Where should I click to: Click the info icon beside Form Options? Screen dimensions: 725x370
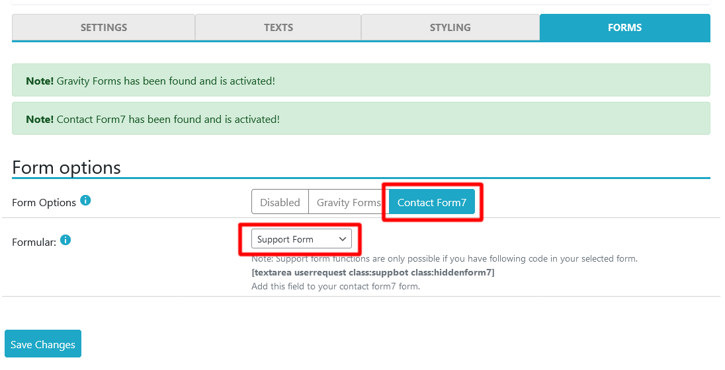[x=85, y=200]
